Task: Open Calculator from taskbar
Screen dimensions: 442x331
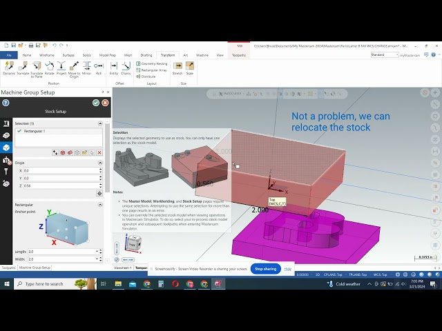Action: click(x=161, y=283)
